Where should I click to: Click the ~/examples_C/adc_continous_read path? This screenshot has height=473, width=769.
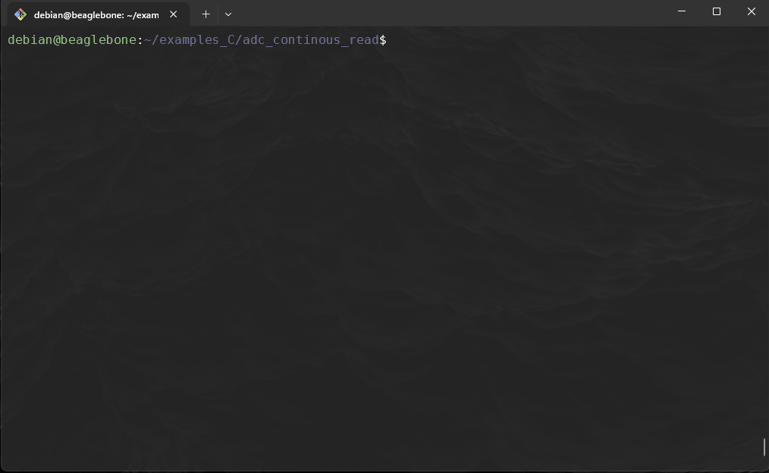point(262,39)
